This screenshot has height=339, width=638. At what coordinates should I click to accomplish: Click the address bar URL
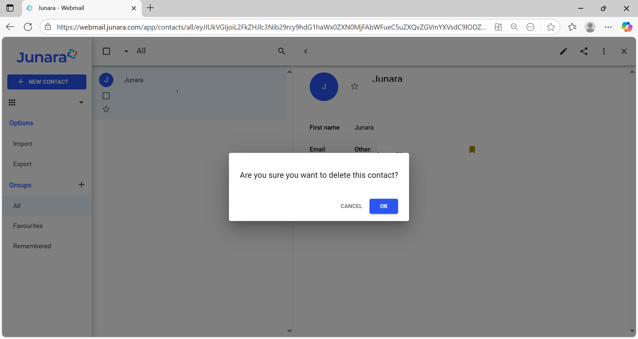271,27
